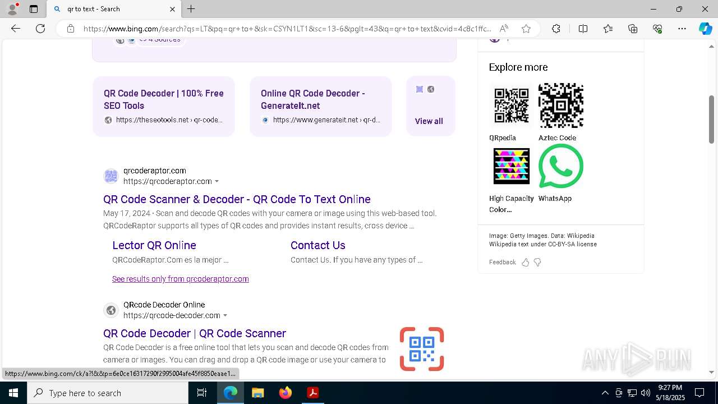Viewport: 718px width, 404px height.
Task: Click the '4 sources' label
Action: pyautogui.click(x=164, y=40)
